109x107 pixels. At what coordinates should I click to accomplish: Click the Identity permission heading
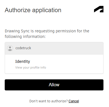[23, 62]
